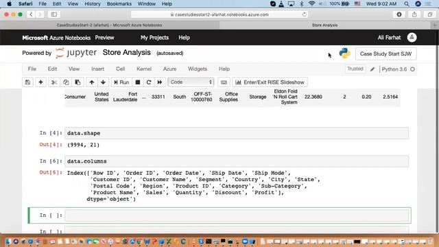This screenshot has height=247, width=439.
Task: Click Microsoft Azure Notebooks home link
Action: coord(56,38)
